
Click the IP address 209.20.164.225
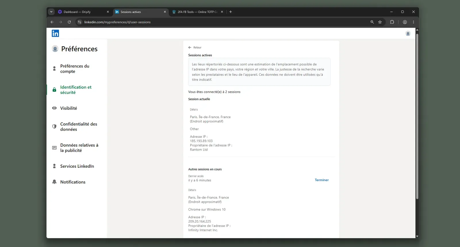click(200, 221)
